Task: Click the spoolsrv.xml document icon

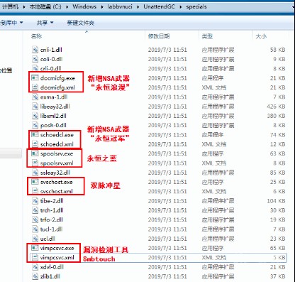Action: click(35, 163)
